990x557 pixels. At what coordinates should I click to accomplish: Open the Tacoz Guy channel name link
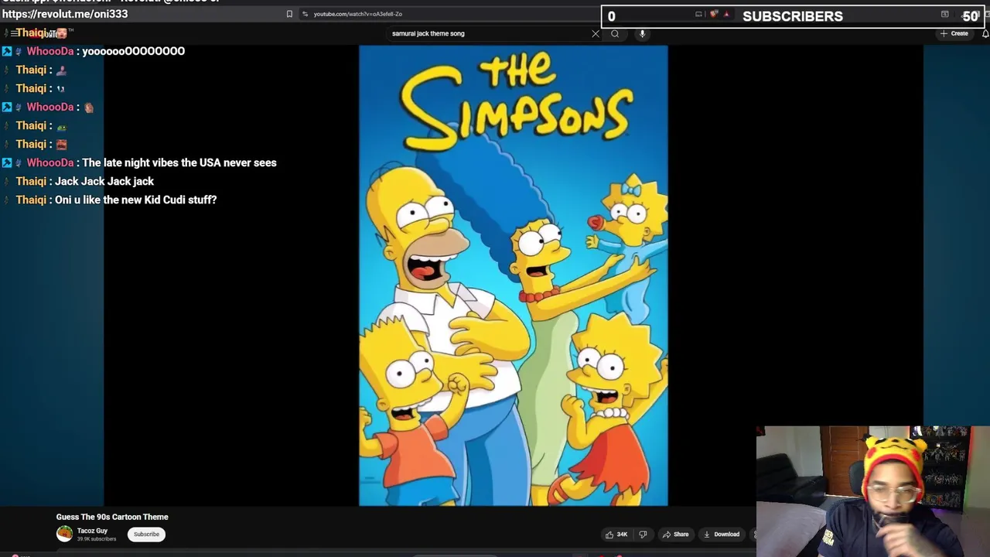(x=92, y=531)
